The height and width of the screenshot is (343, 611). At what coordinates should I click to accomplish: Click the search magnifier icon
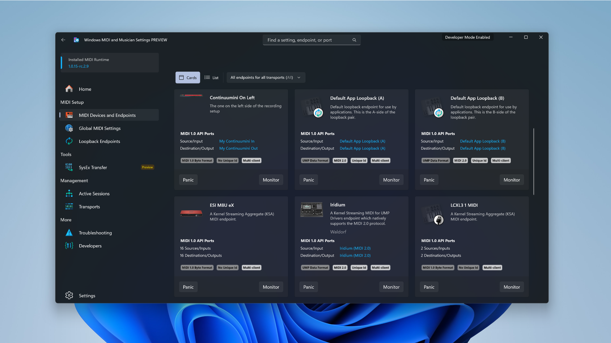354,40
